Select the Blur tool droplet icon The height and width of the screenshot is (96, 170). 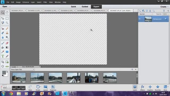pyautogui.click(x=3, y=37)
